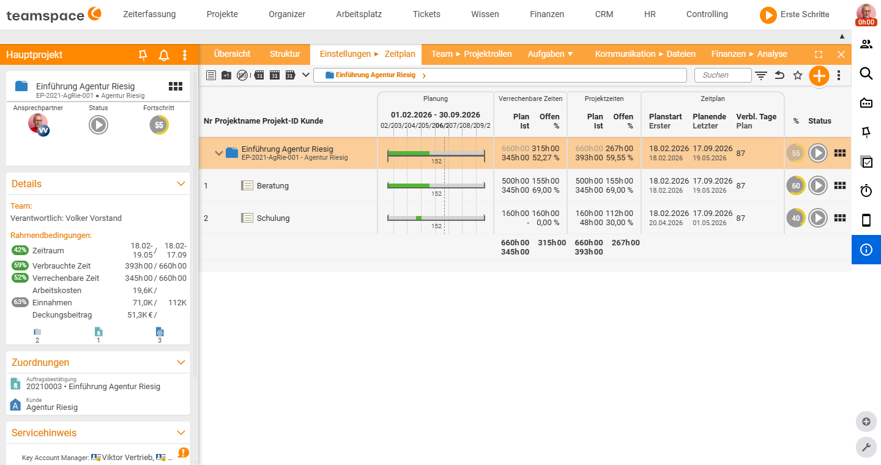
Task: Toggle status play button in Schulung row
Action: 818,218
